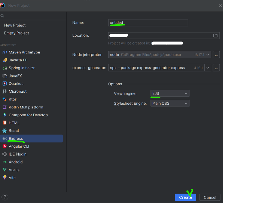Click the Vite lightning icon
The image size is (262, 203).
coord(4,178)
